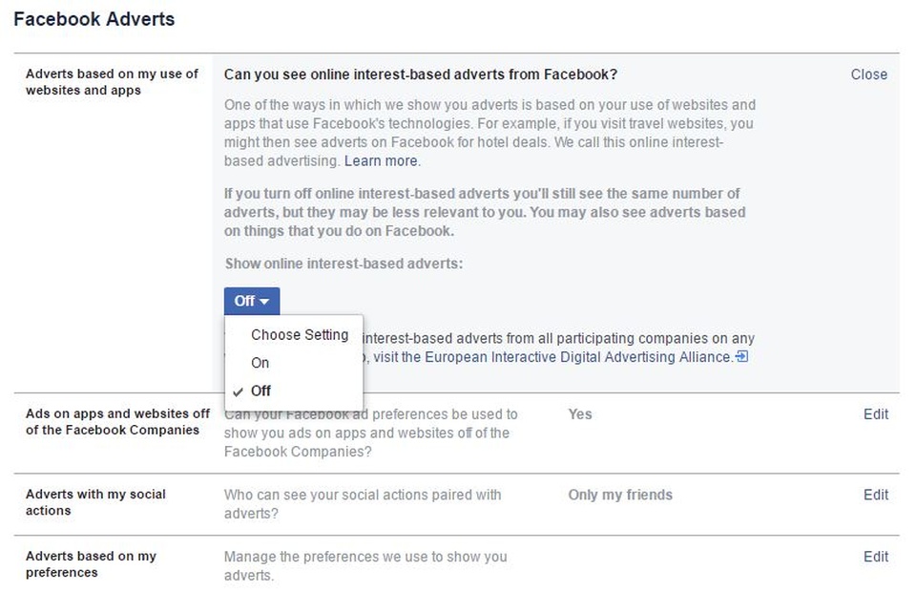916x592 pixels.
Task: Click the social actions paired with adverts question
Action: 362,503
